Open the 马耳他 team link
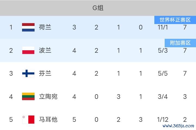Screen dimensions: 196x130 pos(48,119)
